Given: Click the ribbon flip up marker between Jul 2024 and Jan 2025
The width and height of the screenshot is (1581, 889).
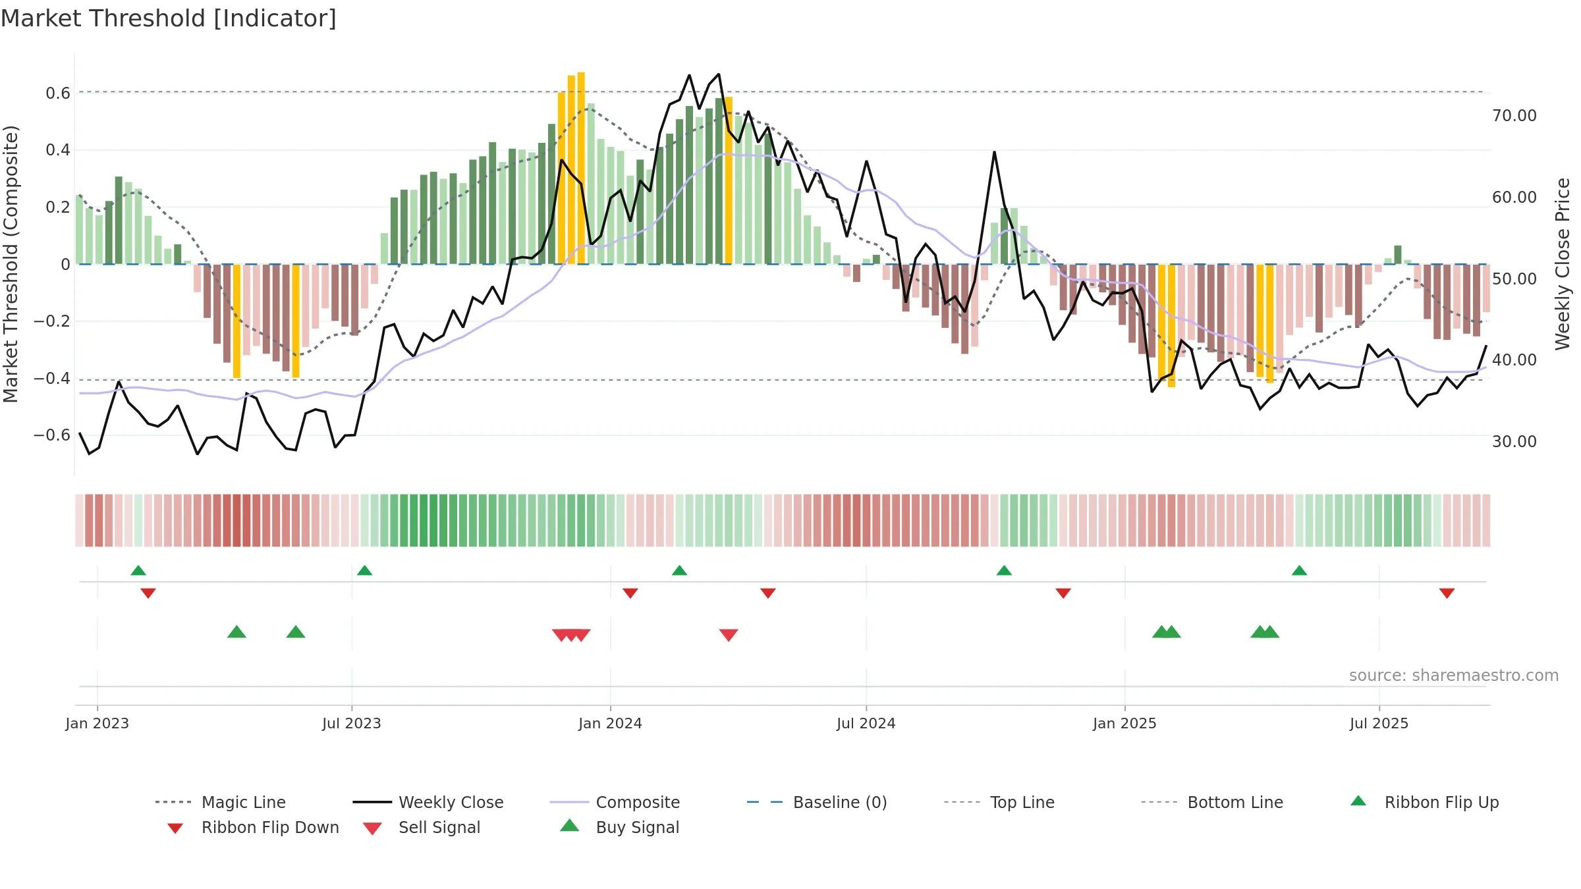Looking at the screenshot, I should pos(1004,570).
